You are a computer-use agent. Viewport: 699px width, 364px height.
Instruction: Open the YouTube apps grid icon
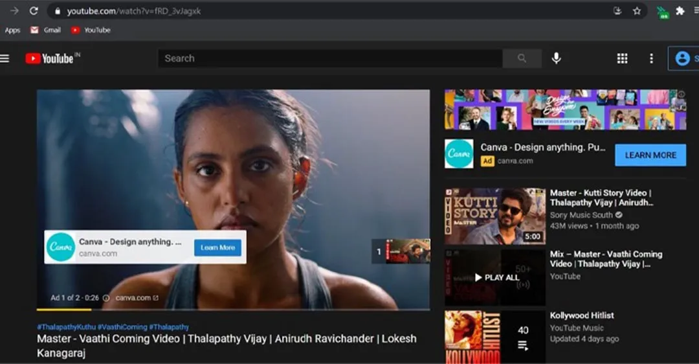622,58
